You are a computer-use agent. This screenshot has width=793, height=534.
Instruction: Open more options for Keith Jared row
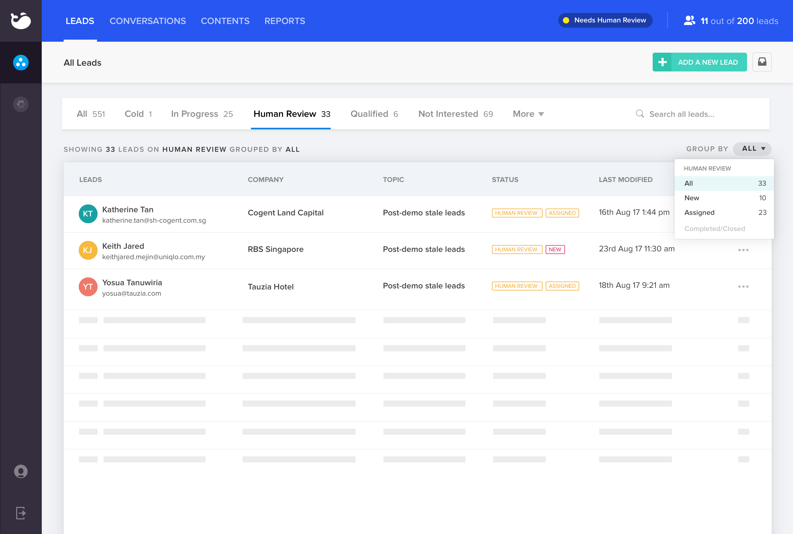click(743, 250)
